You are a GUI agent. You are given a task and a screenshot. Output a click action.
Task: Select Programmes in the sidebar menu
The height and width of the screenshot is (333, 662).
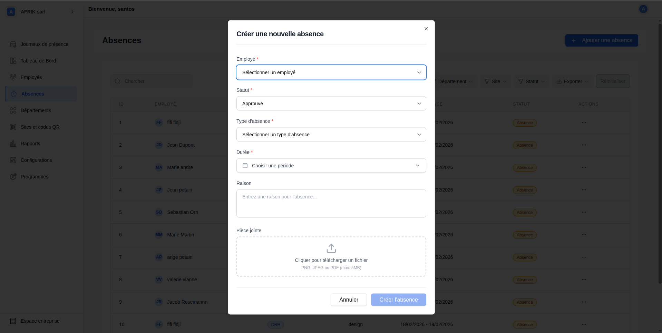tap(34, 177)
